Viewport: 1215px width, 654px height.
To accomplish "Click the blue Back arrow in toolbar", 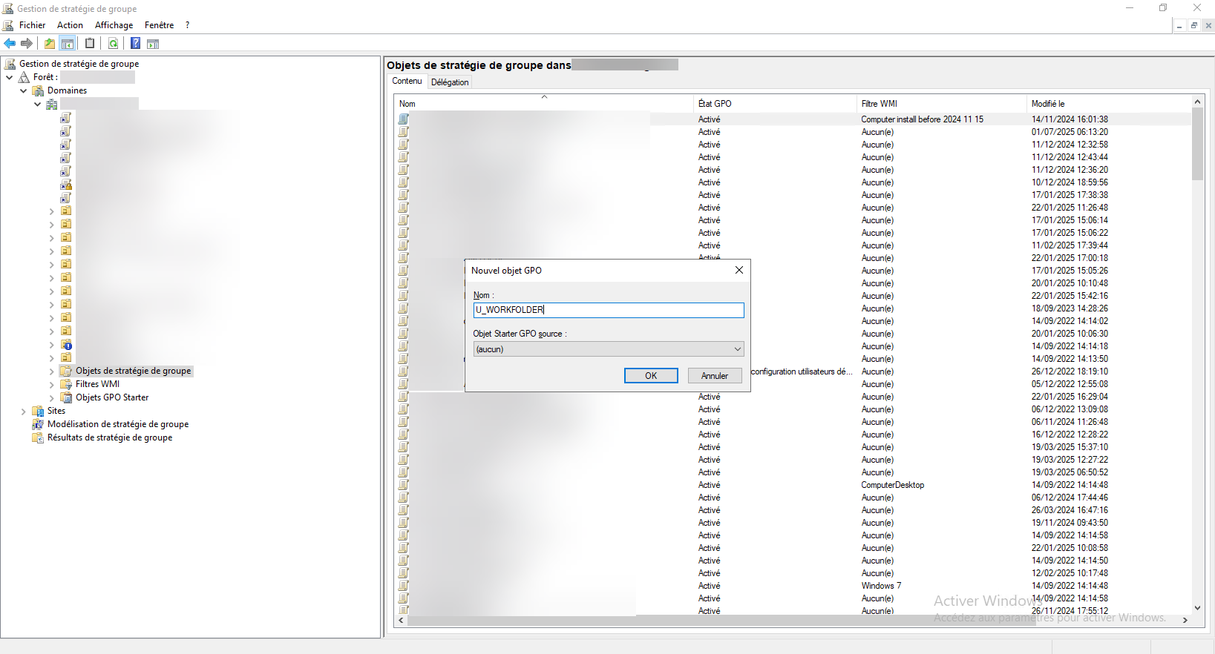I will [x=10, y=44].
